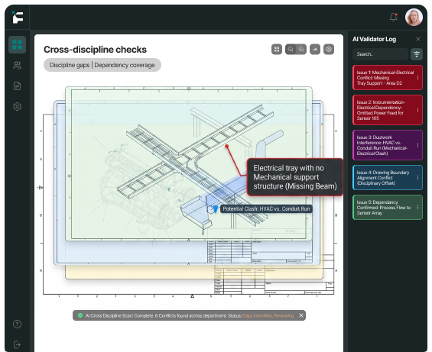This screenshot has width=432, height=352.
Task: Open drawing viewer settings gear
Action: click(329, 50)
